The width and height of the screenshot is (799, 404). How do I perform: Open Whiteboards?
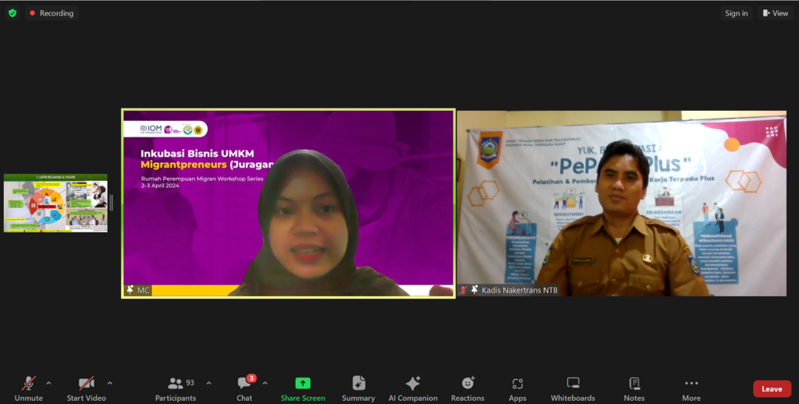[573, 388]
